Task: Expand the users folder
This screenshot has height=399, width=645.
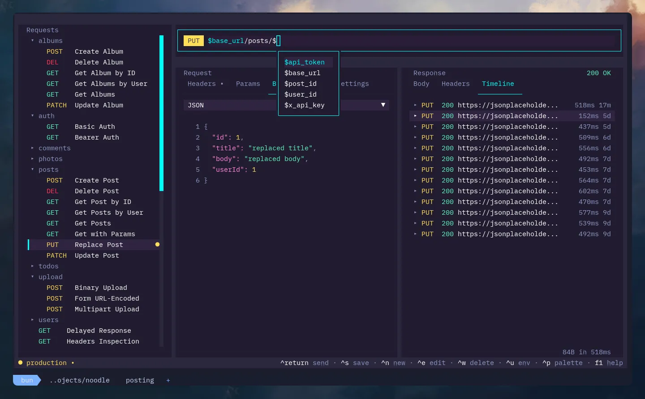Action: pos(32,320)
